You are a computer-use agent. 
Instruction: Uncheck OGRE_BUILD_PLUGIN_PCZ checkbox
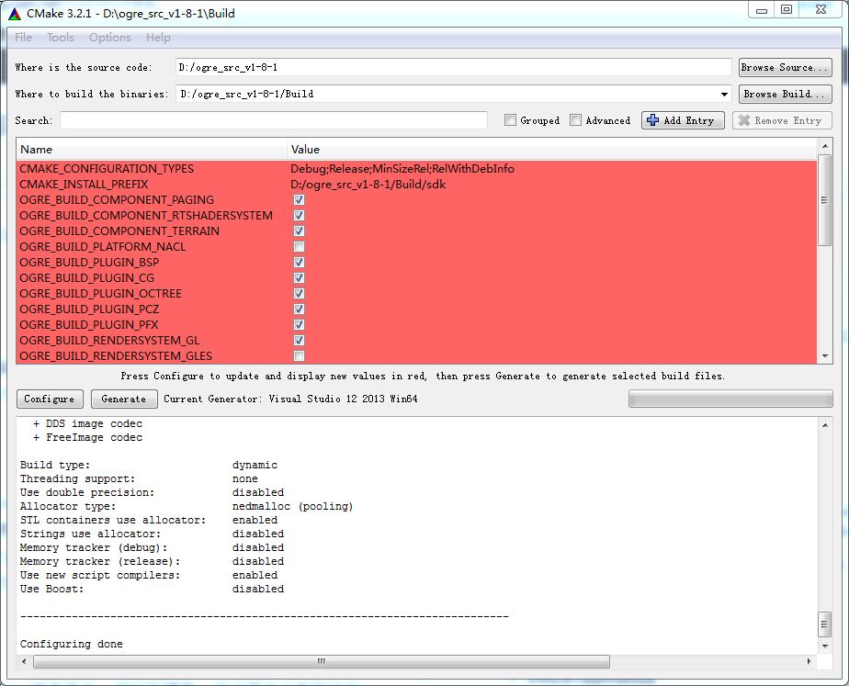[x=299, y=309]
